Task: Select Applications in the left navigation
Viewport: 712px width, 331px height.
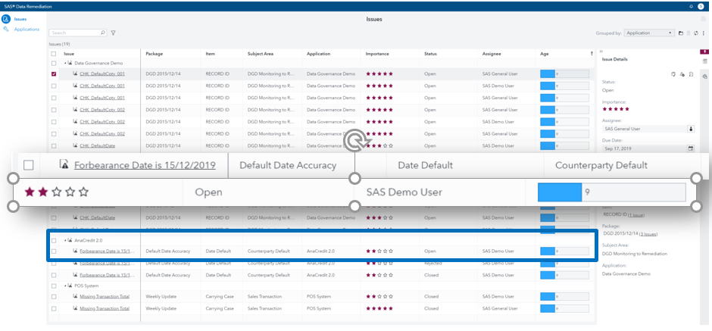Action: 27,29
